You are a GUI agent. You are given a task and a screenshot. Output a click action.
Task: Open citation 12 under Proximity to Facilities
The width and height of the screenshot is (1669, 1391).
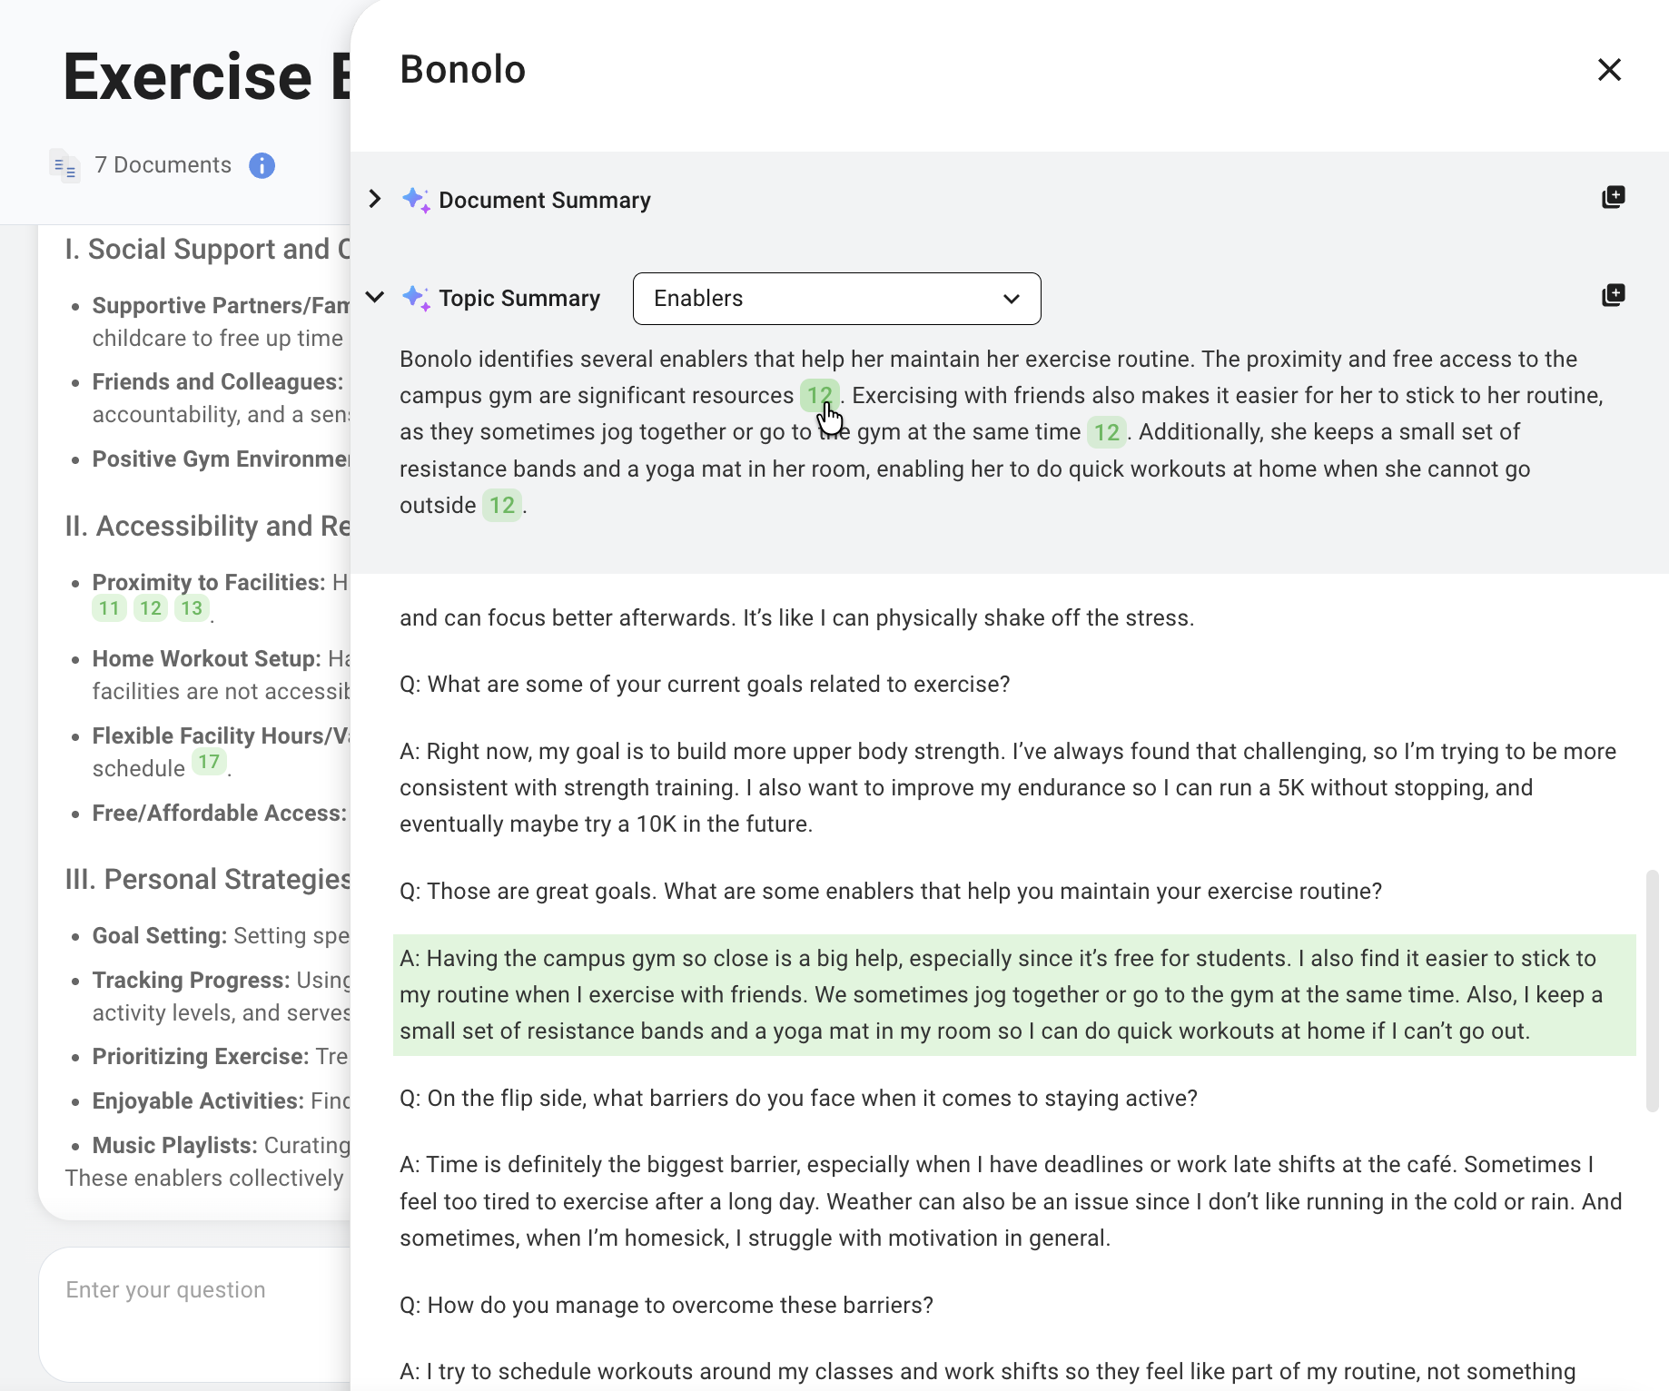(151, 608)
